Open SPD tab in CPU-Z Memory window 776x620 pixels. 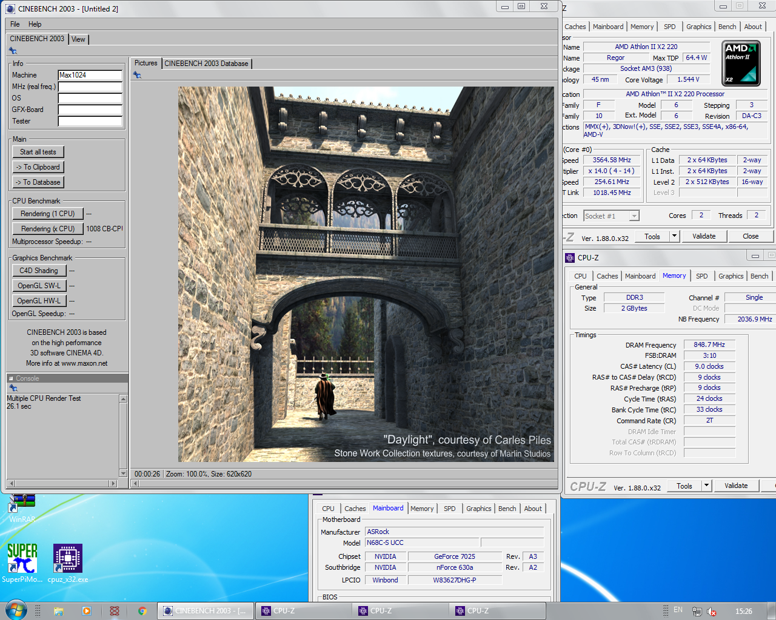[701, 276]
